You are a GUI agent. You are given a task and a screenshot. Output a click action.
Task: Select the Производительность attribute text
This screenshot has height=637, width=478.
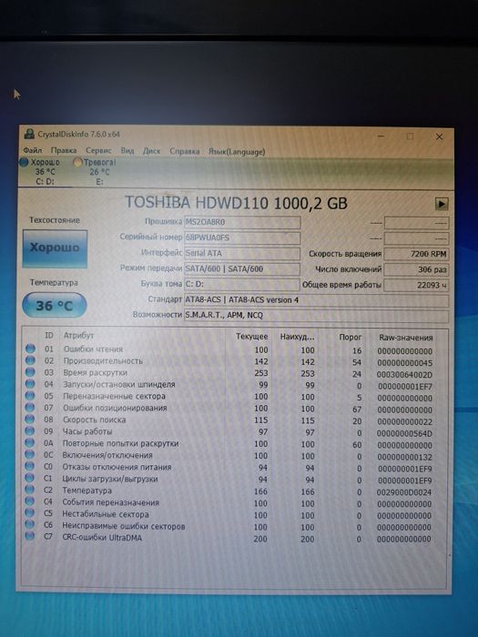(103, 360)
